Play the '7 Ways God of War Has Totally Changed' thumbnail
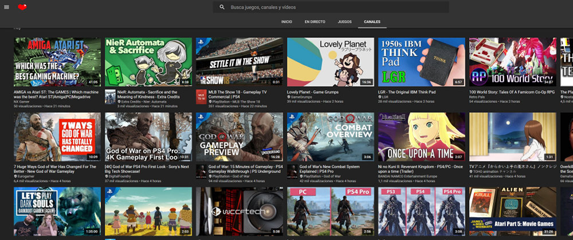573x240 pixels. (x=57, y=137)
